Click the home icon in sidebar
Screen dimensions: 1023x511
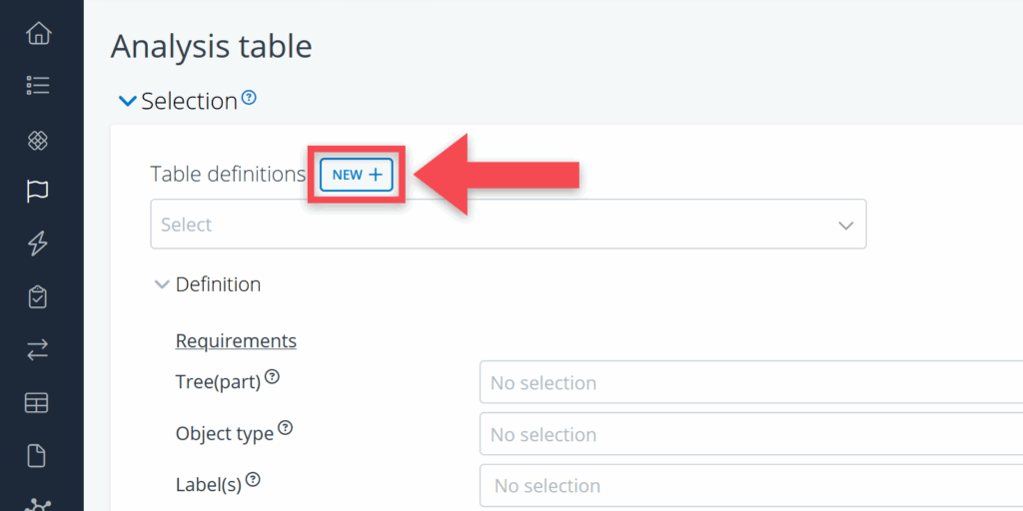coord(37,33)
